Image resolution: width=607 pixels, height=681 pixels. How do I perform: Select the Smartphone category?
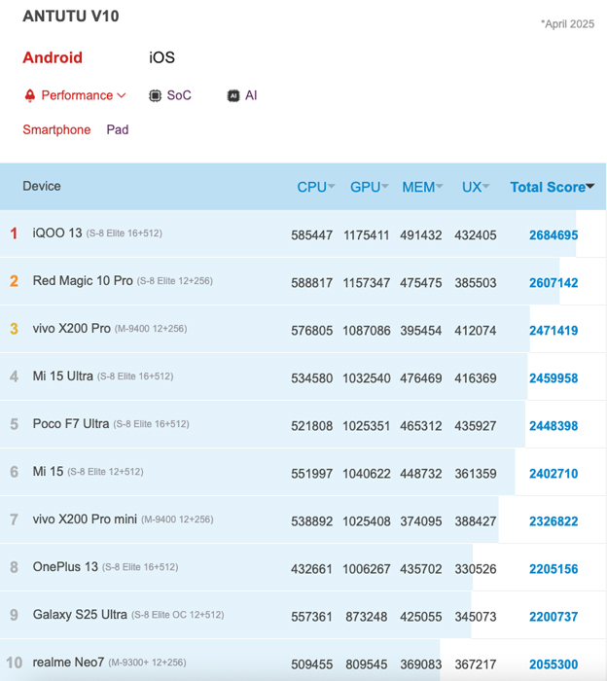pyautogui.click(x=56, y=129)
